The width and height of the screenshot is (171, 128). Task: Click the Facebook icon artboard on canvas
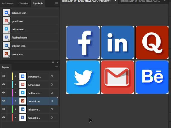click(83, 42)
